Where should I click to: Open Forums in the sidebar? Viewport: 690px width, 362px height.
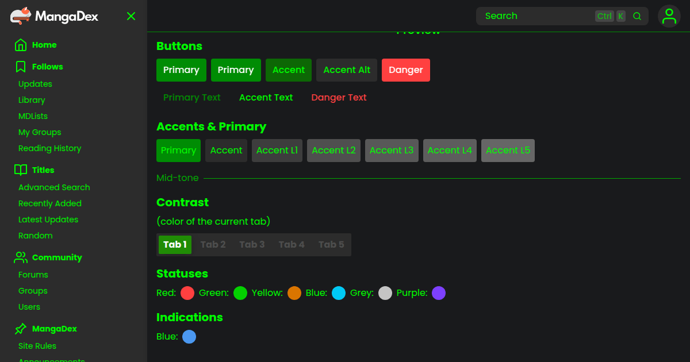coord(33,275)
